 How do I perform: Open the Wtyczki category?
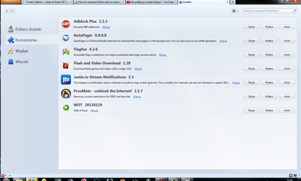pyautogui.click(x=32, y=62)
